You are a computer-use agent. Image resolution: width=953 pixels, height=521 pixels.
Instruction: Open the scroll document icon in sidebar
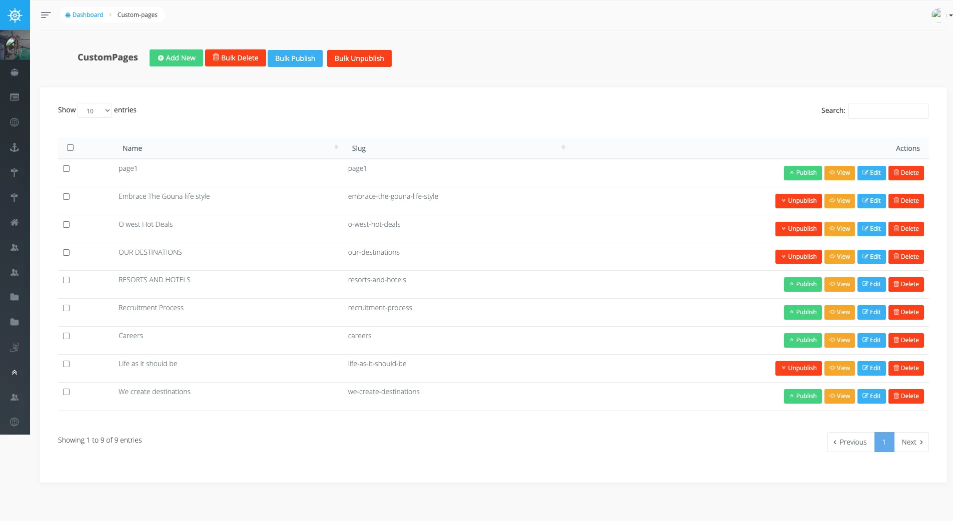[x=15, y=347]
